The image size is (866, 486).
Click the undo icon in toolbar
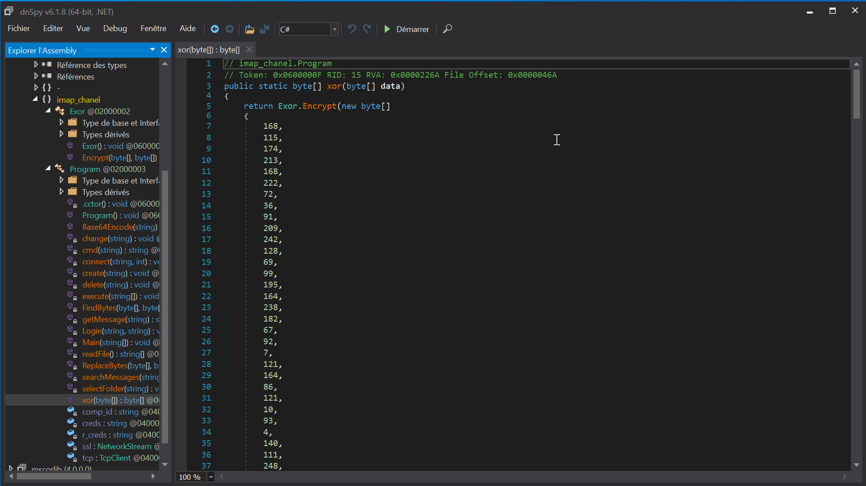pyautogui.click(x=352, y=29)
